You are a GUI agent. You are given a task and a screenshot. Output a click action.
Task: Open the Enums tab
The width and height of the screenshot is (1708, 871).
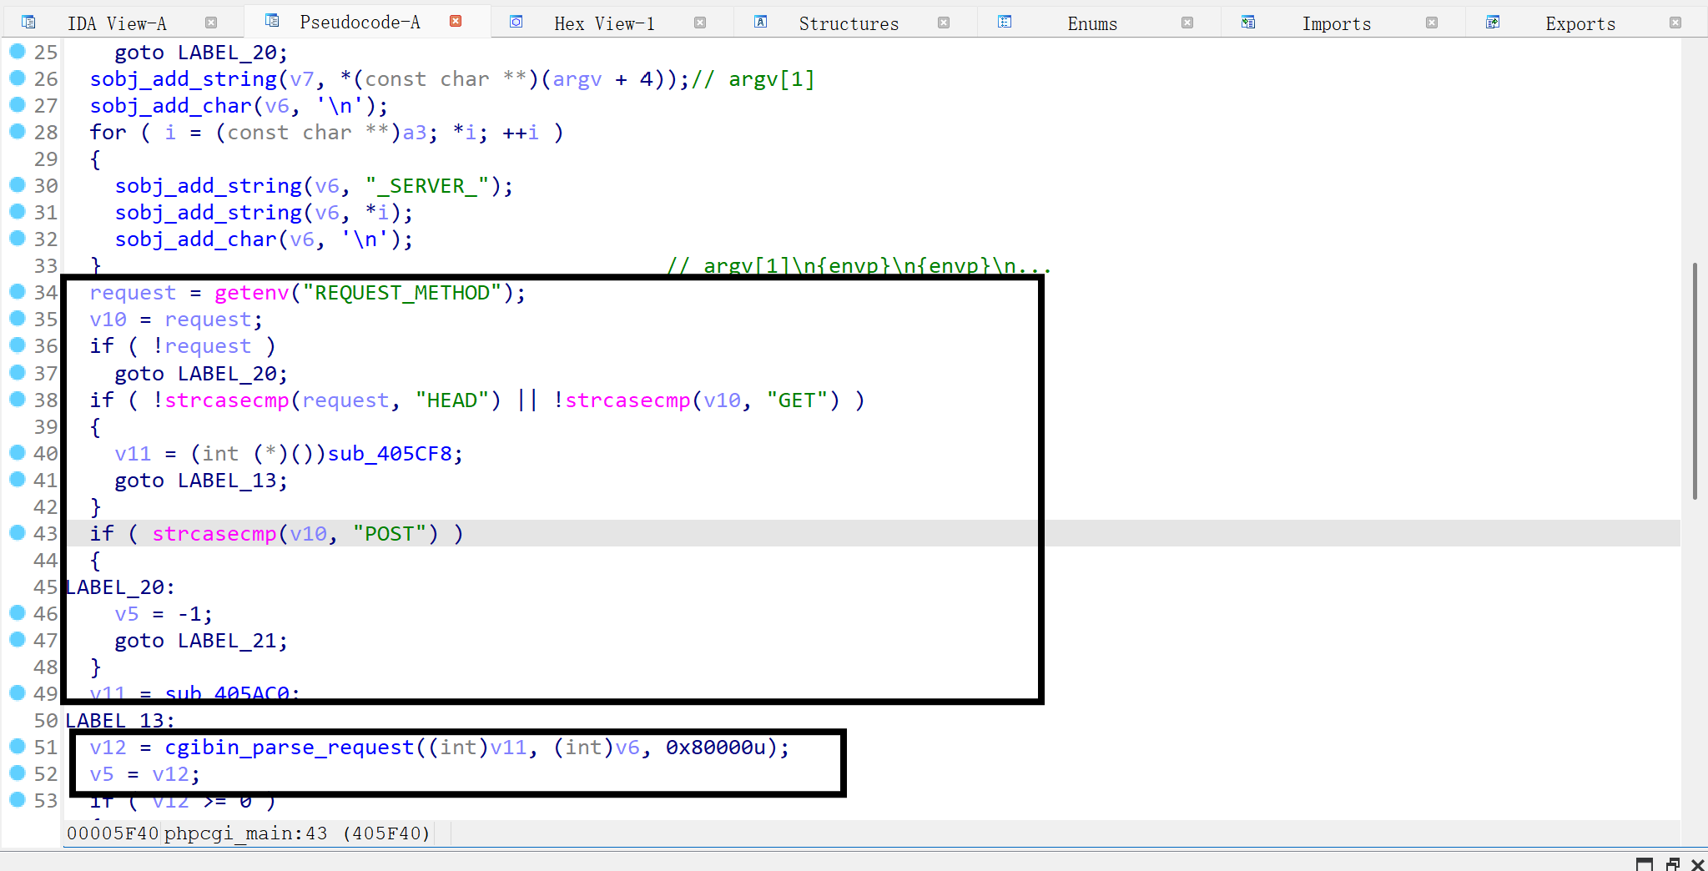click(x=1092, y=23)
